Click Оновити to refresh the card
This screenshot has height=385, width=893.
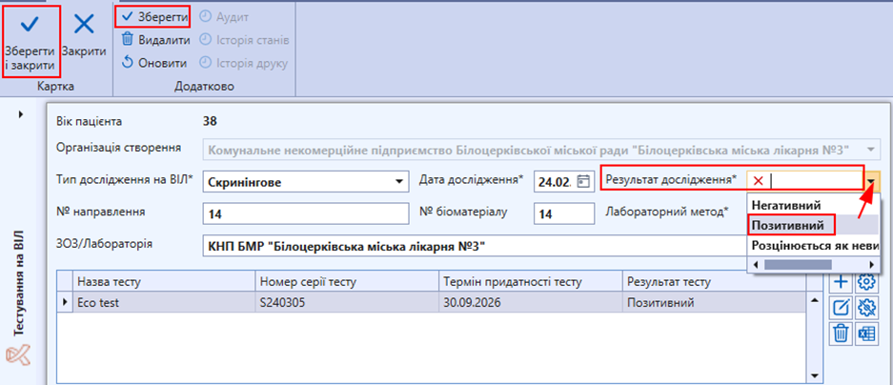coord(154,63)
